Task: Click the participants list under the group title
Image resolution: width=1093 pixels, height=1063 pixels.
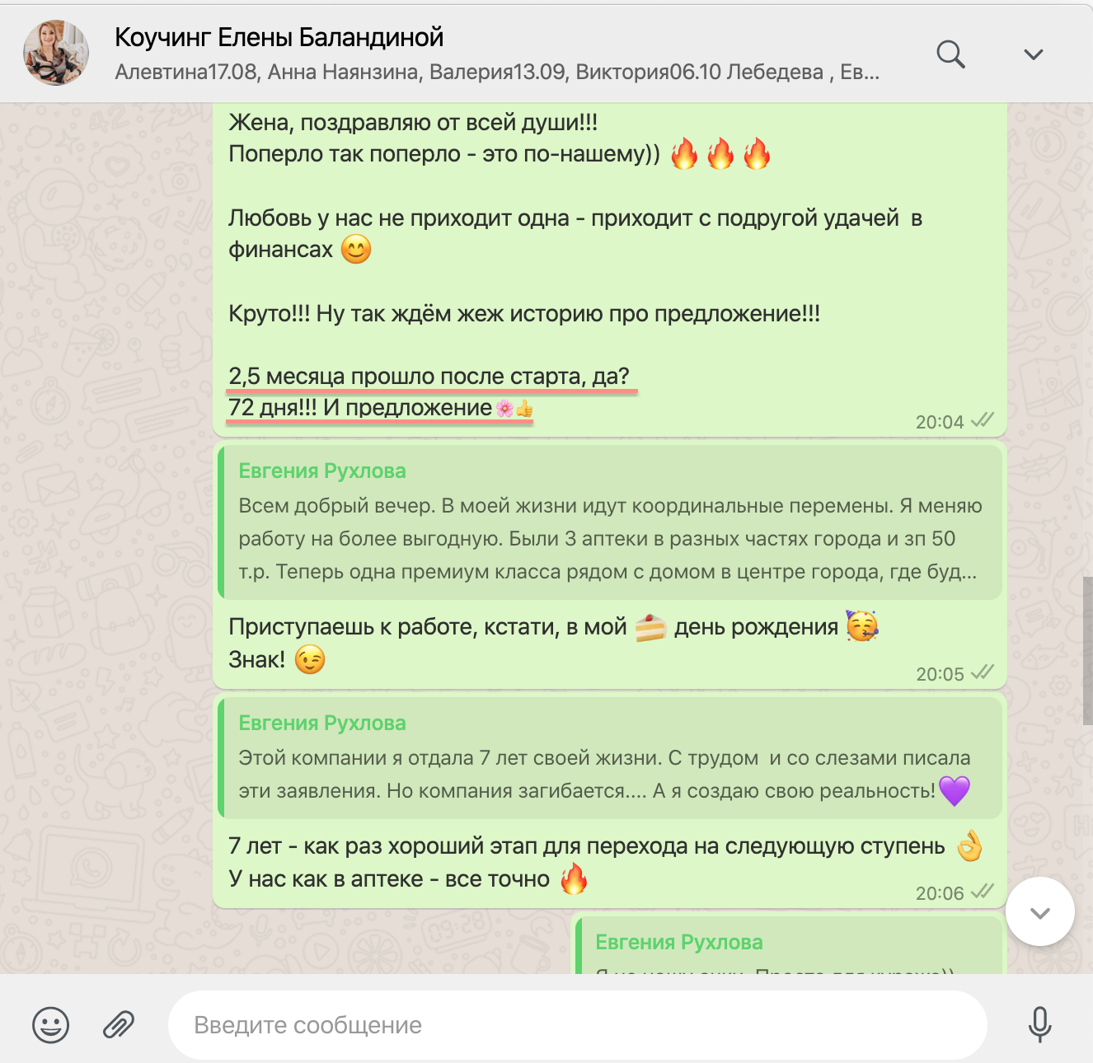Action: (x=497, y=73)
